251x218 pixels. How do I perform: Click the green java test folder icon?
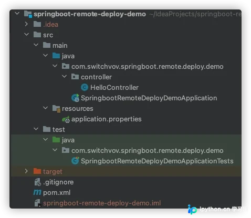(x=56, y=140)
